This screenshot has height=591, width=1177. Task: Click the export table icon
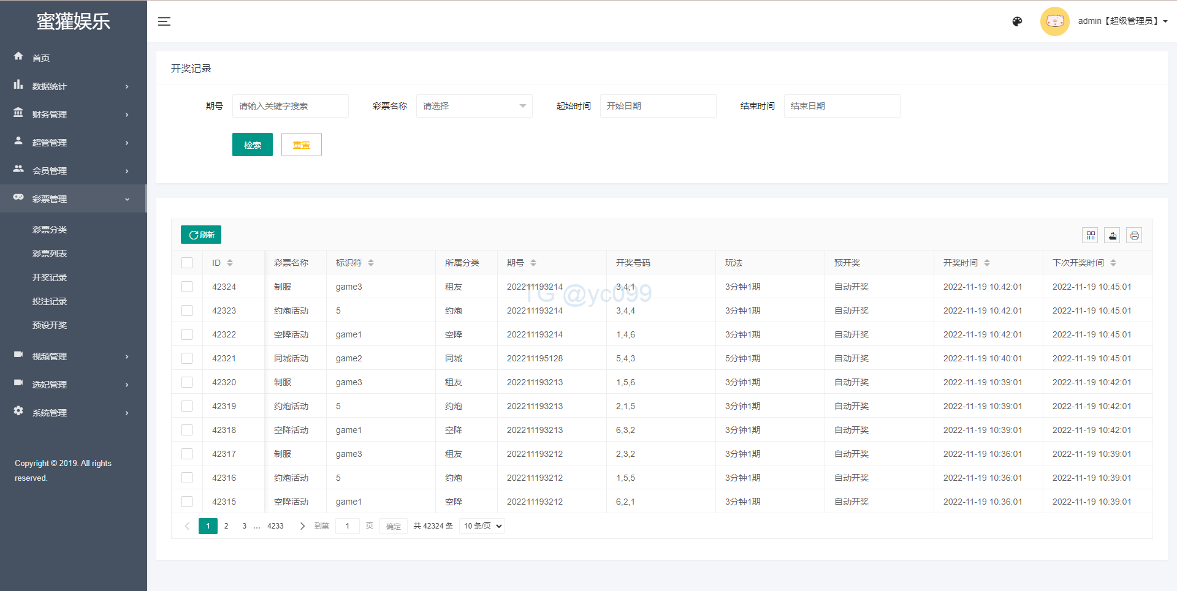(x=1112, y=236)
